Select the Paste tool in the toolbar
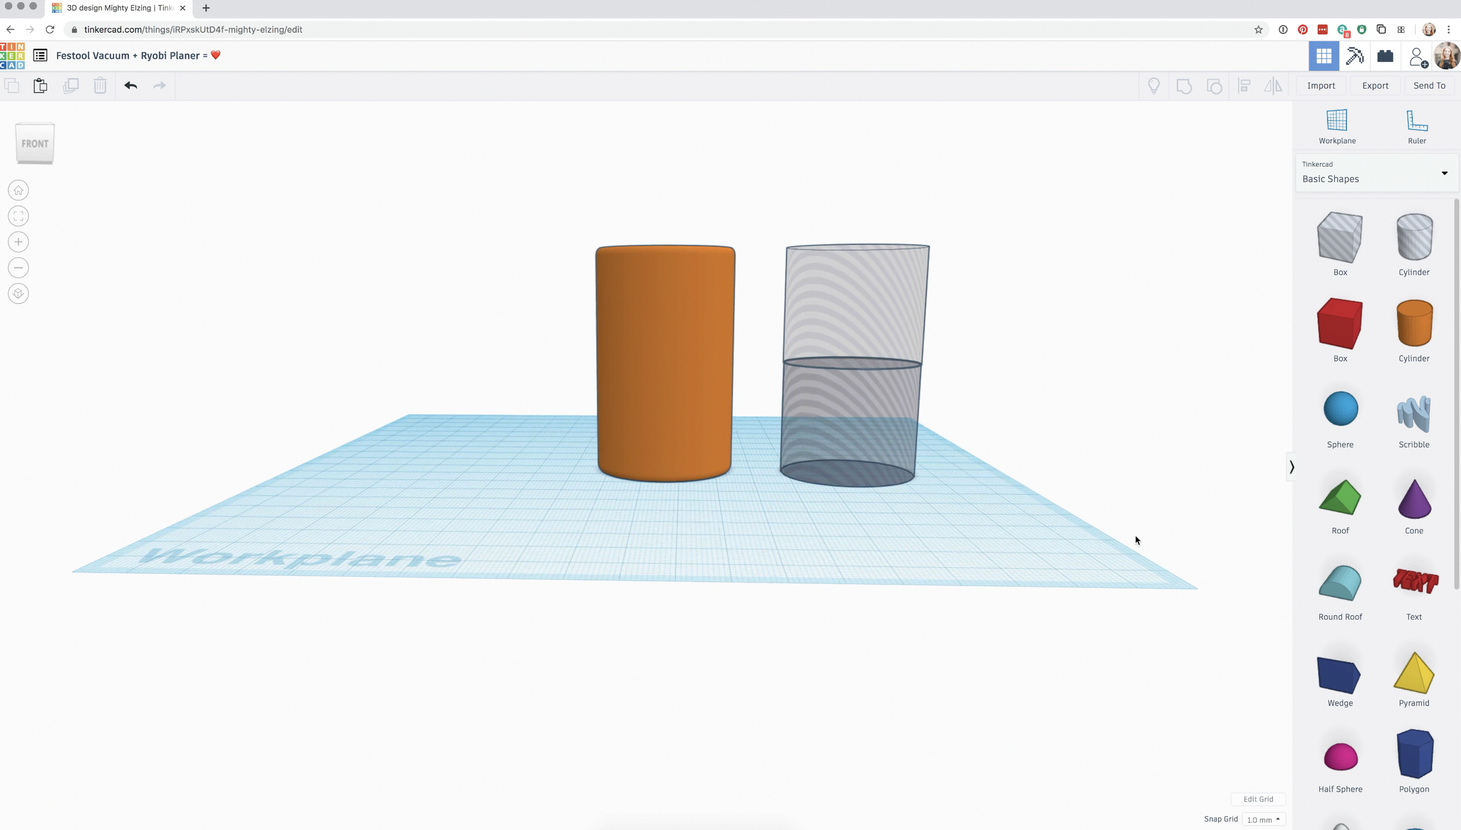This screenshot has height=830, width=1461. click(x=40, y=85)
